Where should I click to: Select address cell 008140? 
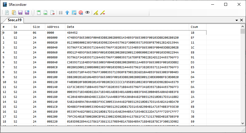pos(52,87)
